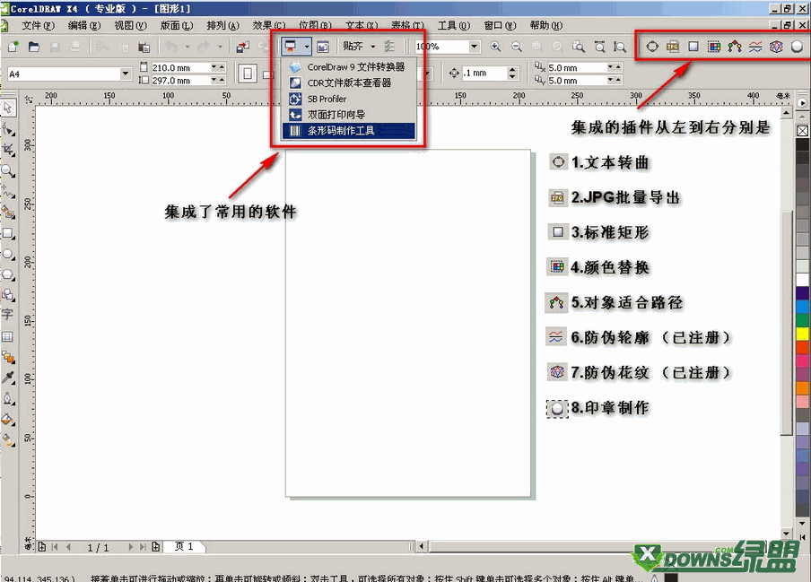Image resolution: width=811 pixels, height=582 pixels.
Task: Click the Zoom in magnifier
Action: (x=495, y=47)
